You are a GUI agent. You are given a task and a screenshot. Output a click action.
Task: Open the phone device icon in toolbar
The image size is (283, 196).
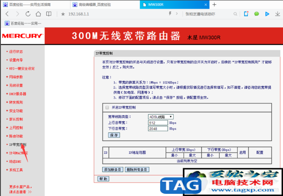point(246,14)
